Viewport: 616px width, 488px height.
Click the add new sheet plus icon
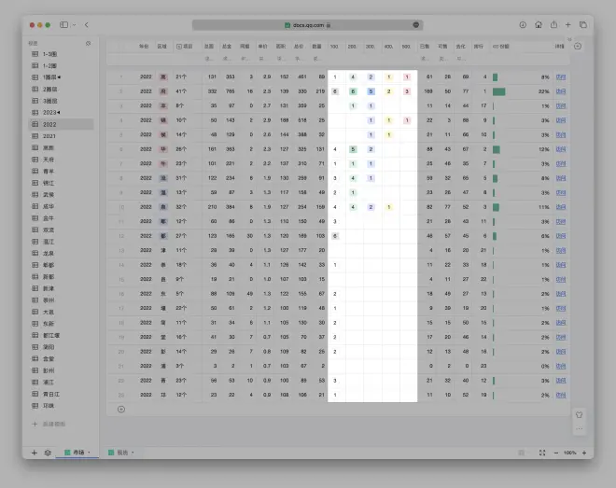pos(35,453)
